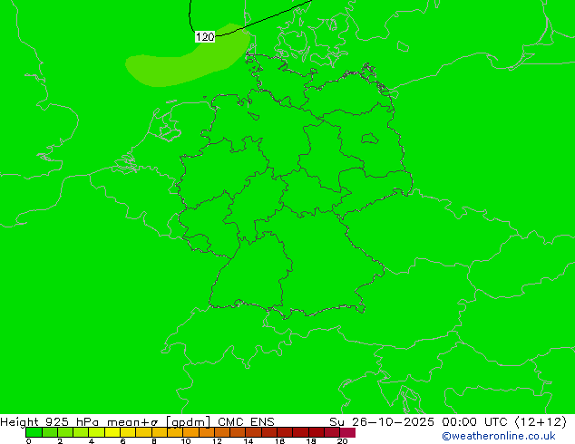Choose the amber legend swatch starting at 8
The height and width of the screenshot is (444, 575).
click(x=160, y=432)
